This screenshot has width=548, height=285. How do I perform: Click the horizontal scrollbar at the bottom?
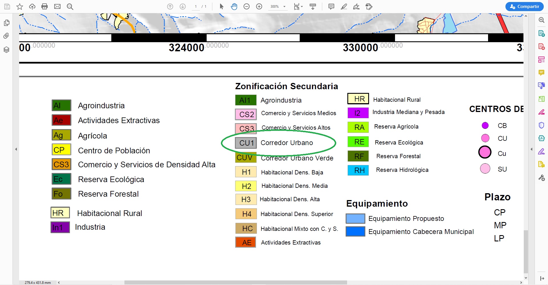point(235,282)
